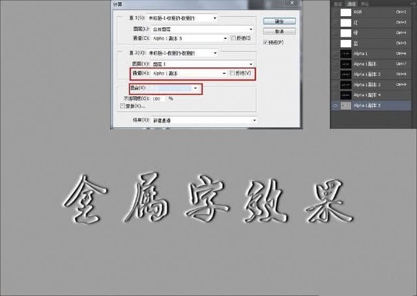Click the 取消 Cancel button in the dialog
The width and height of the screenshot is (417, 296).
click(x=280, y=32)
